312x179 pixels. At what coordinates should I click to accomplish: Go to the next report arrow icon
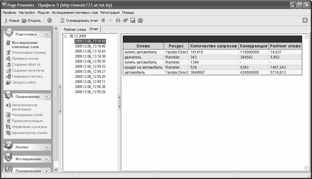click(x=111, y=20)
